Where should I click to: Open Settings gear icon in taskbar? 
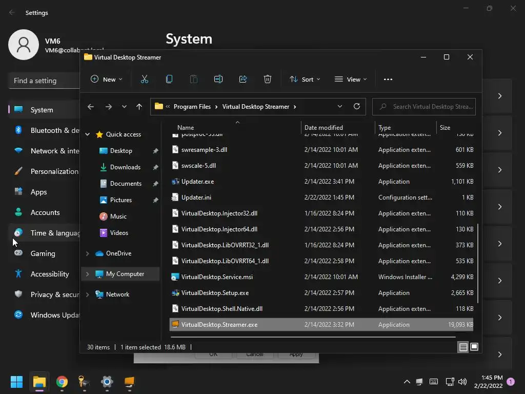107,382
